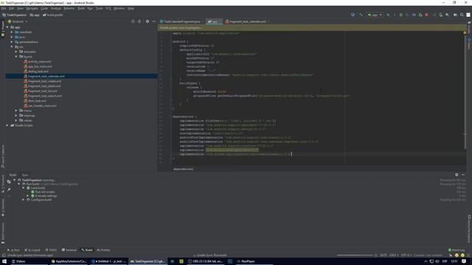Select activity_main.xml in layout folder
This screenshot has height=265, width=472.
pyautogui.click(x=39, y=62)
